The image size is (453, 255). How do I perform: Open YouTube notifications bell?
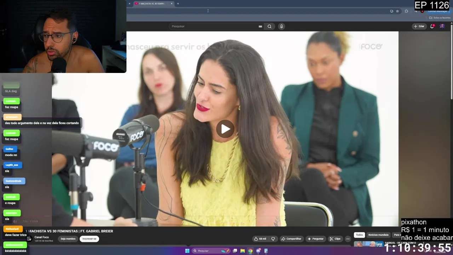432,26
